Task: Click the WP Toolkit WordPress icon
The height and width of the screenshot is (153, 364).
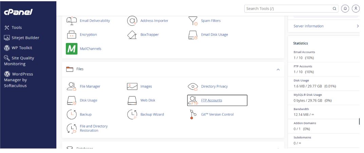Action: pyautogui.click(x=7, y=48)
